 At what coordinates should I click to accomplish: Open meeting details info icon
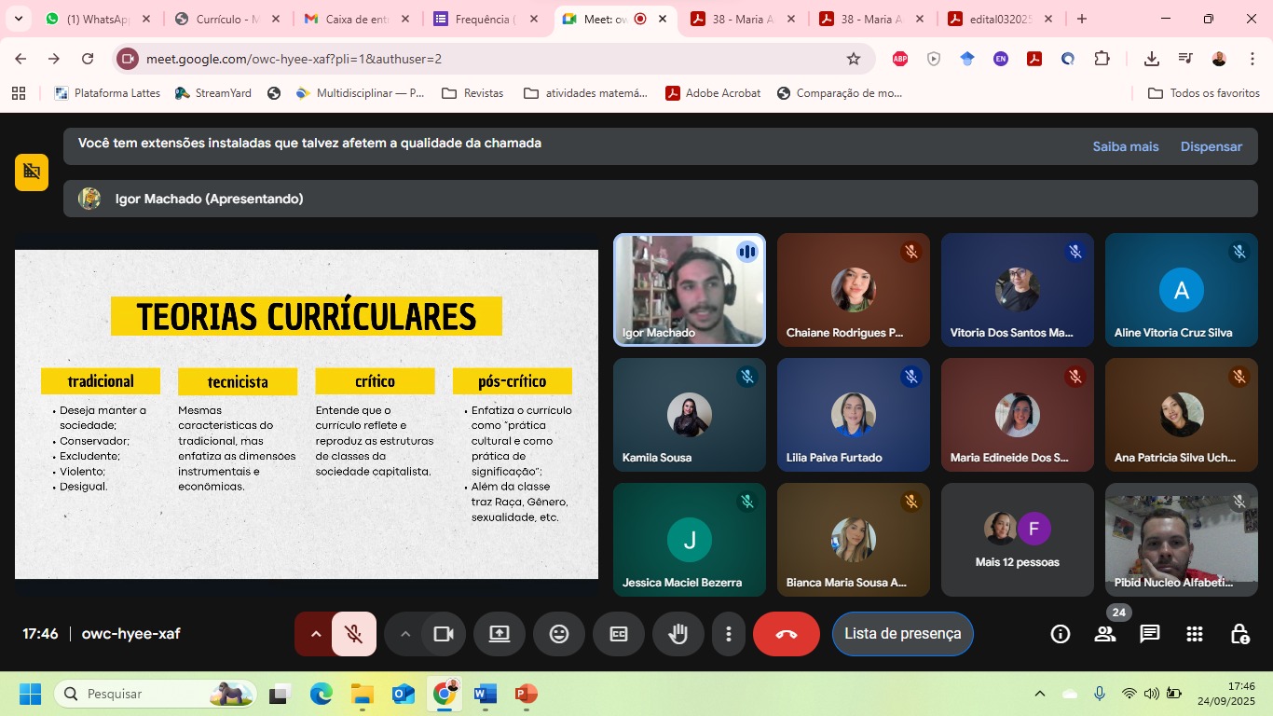click(x=1061, y=634)
